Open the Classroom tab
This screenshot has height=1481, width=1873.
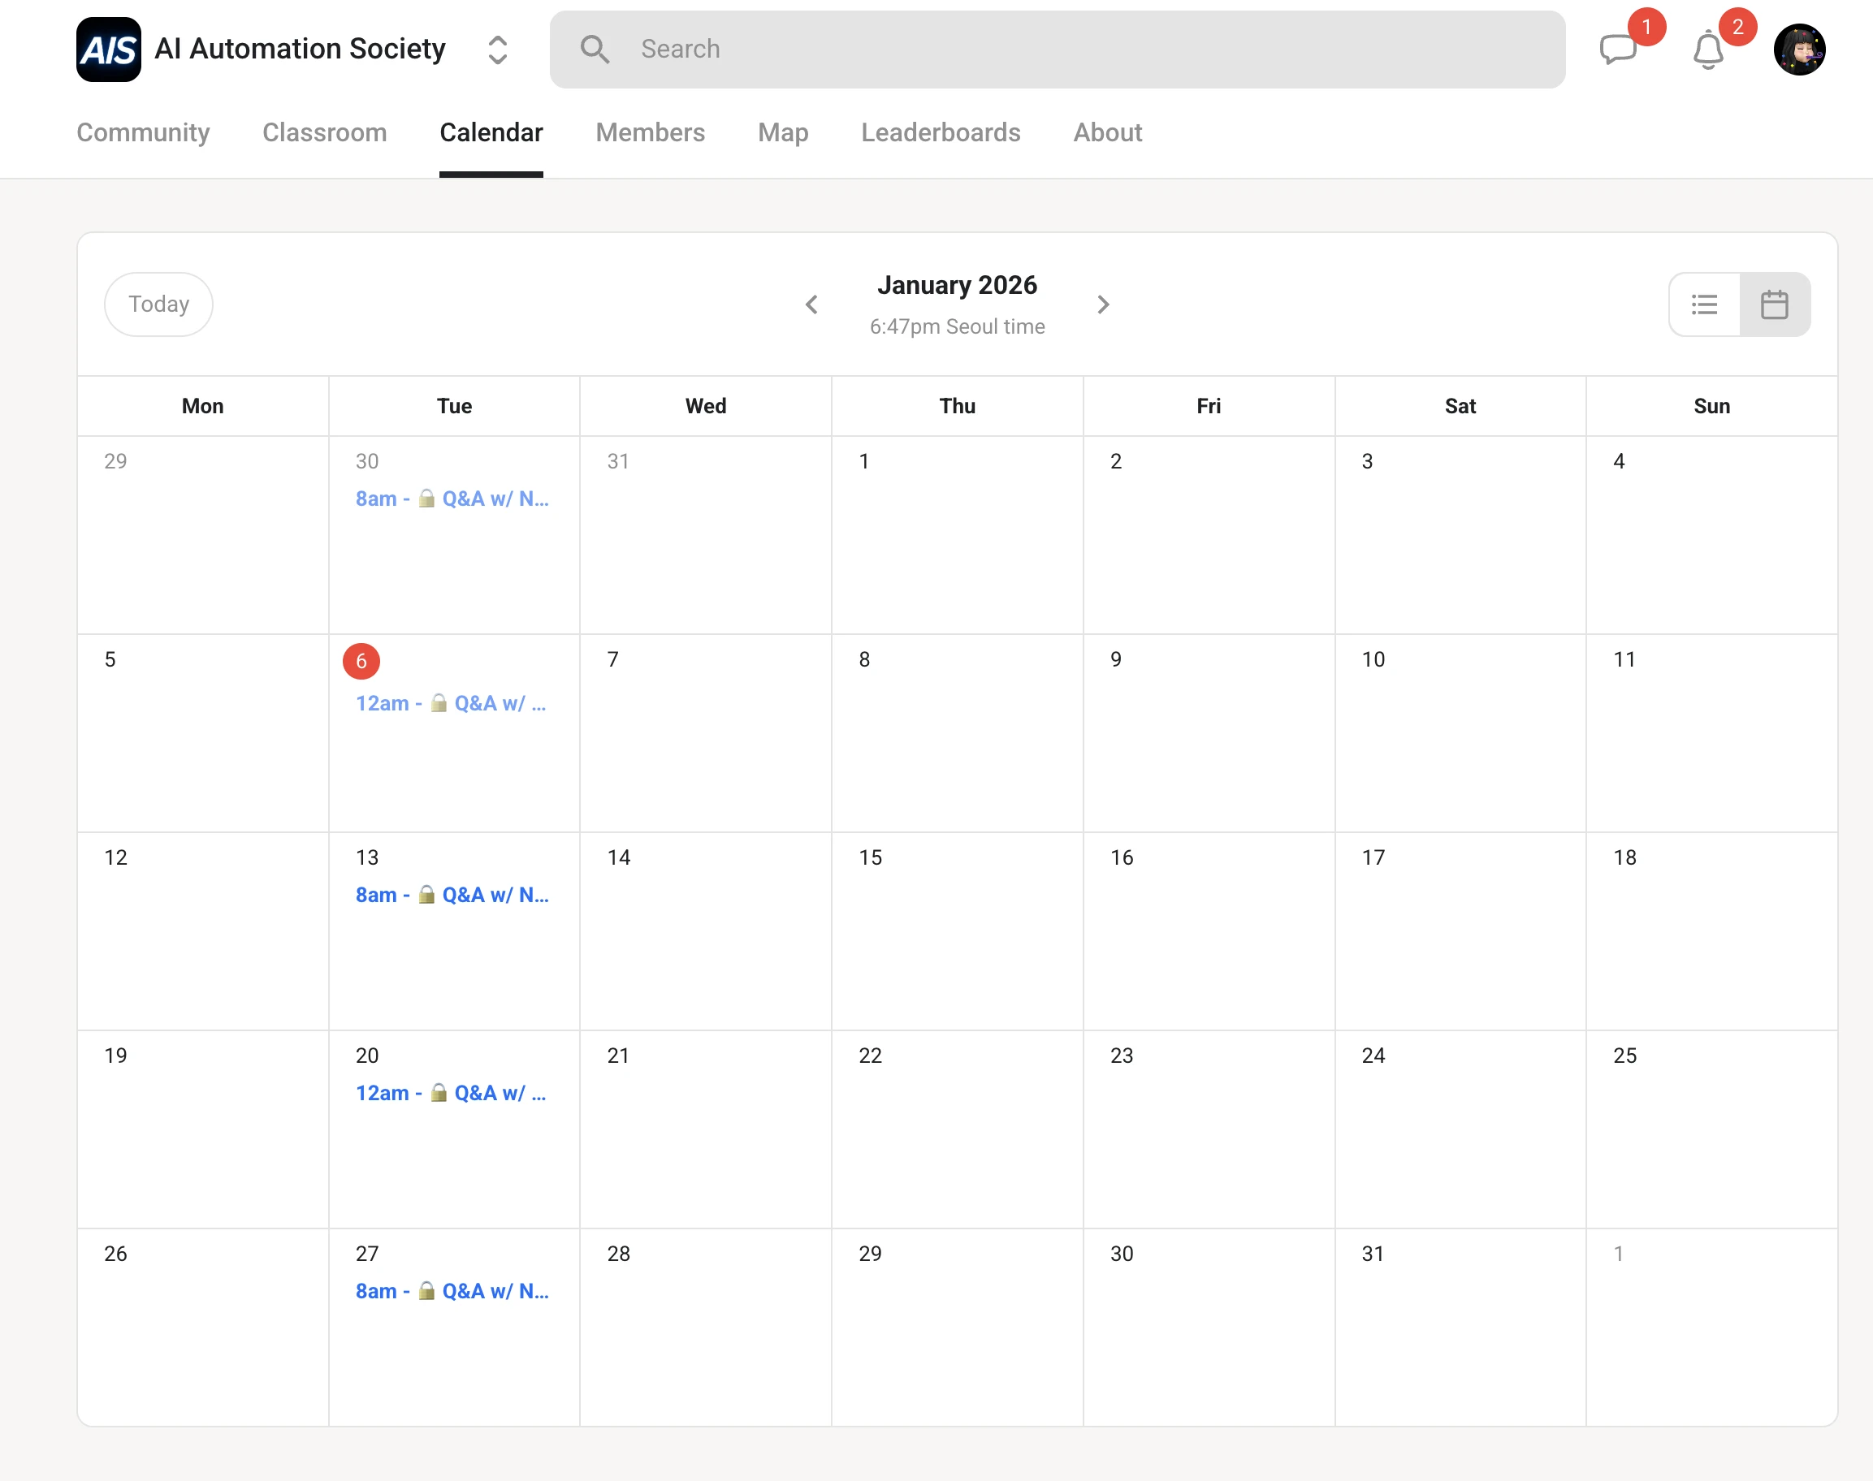[324, 132]
